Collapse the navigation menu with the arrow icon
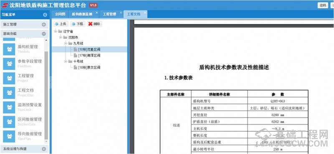 coord(45,15)
